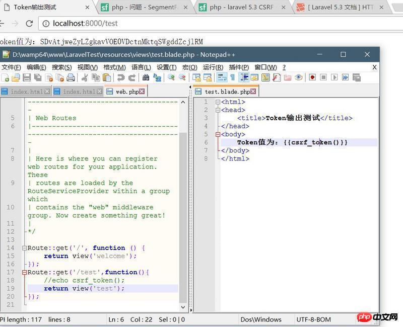Screen dimensions: 403x327
Task: Click the Undo arrow icon
Action: (121, 77)
